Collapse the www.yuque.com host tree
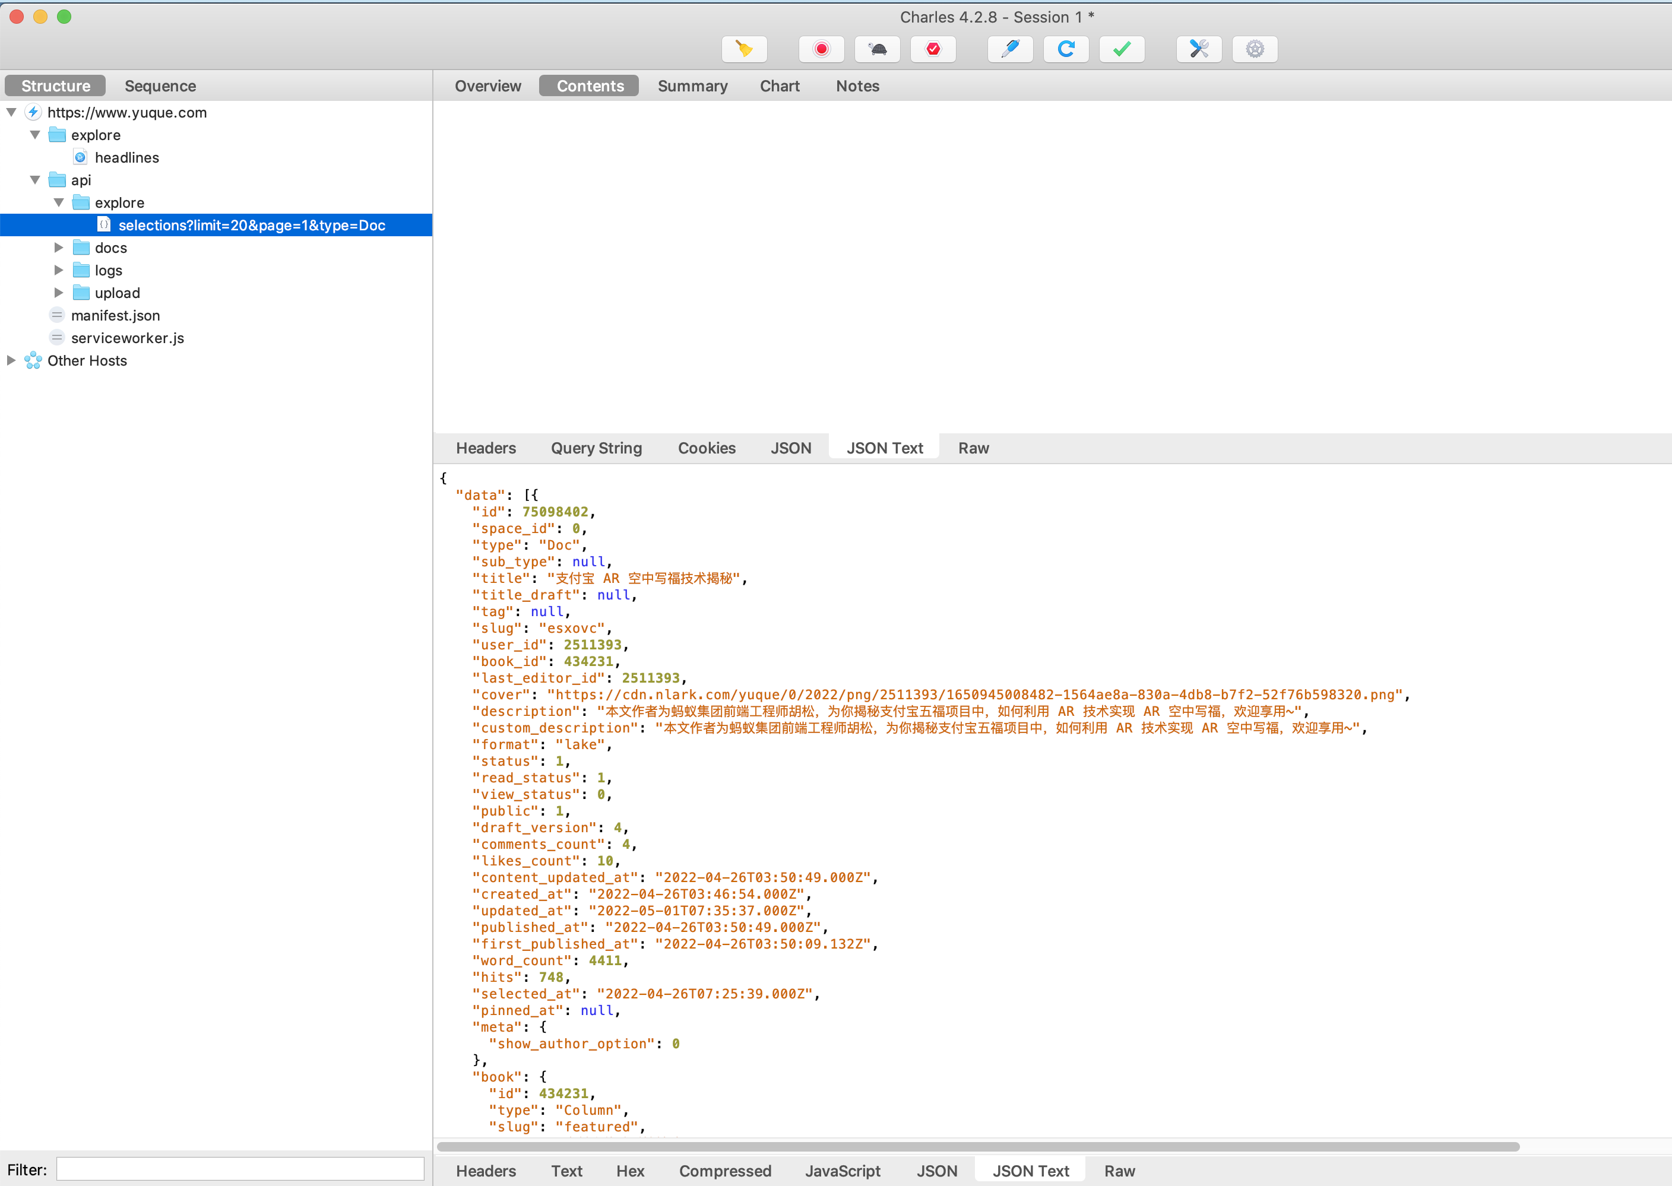Viewport: 1672px width, 1186px height. [11, 112]
